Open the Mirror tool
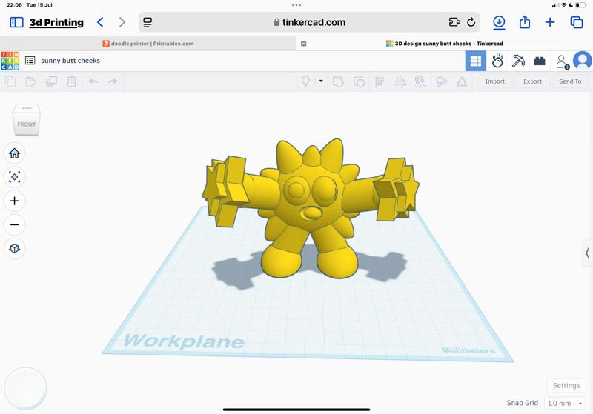This screenshot has width=593, height=414. click(400, 81)
